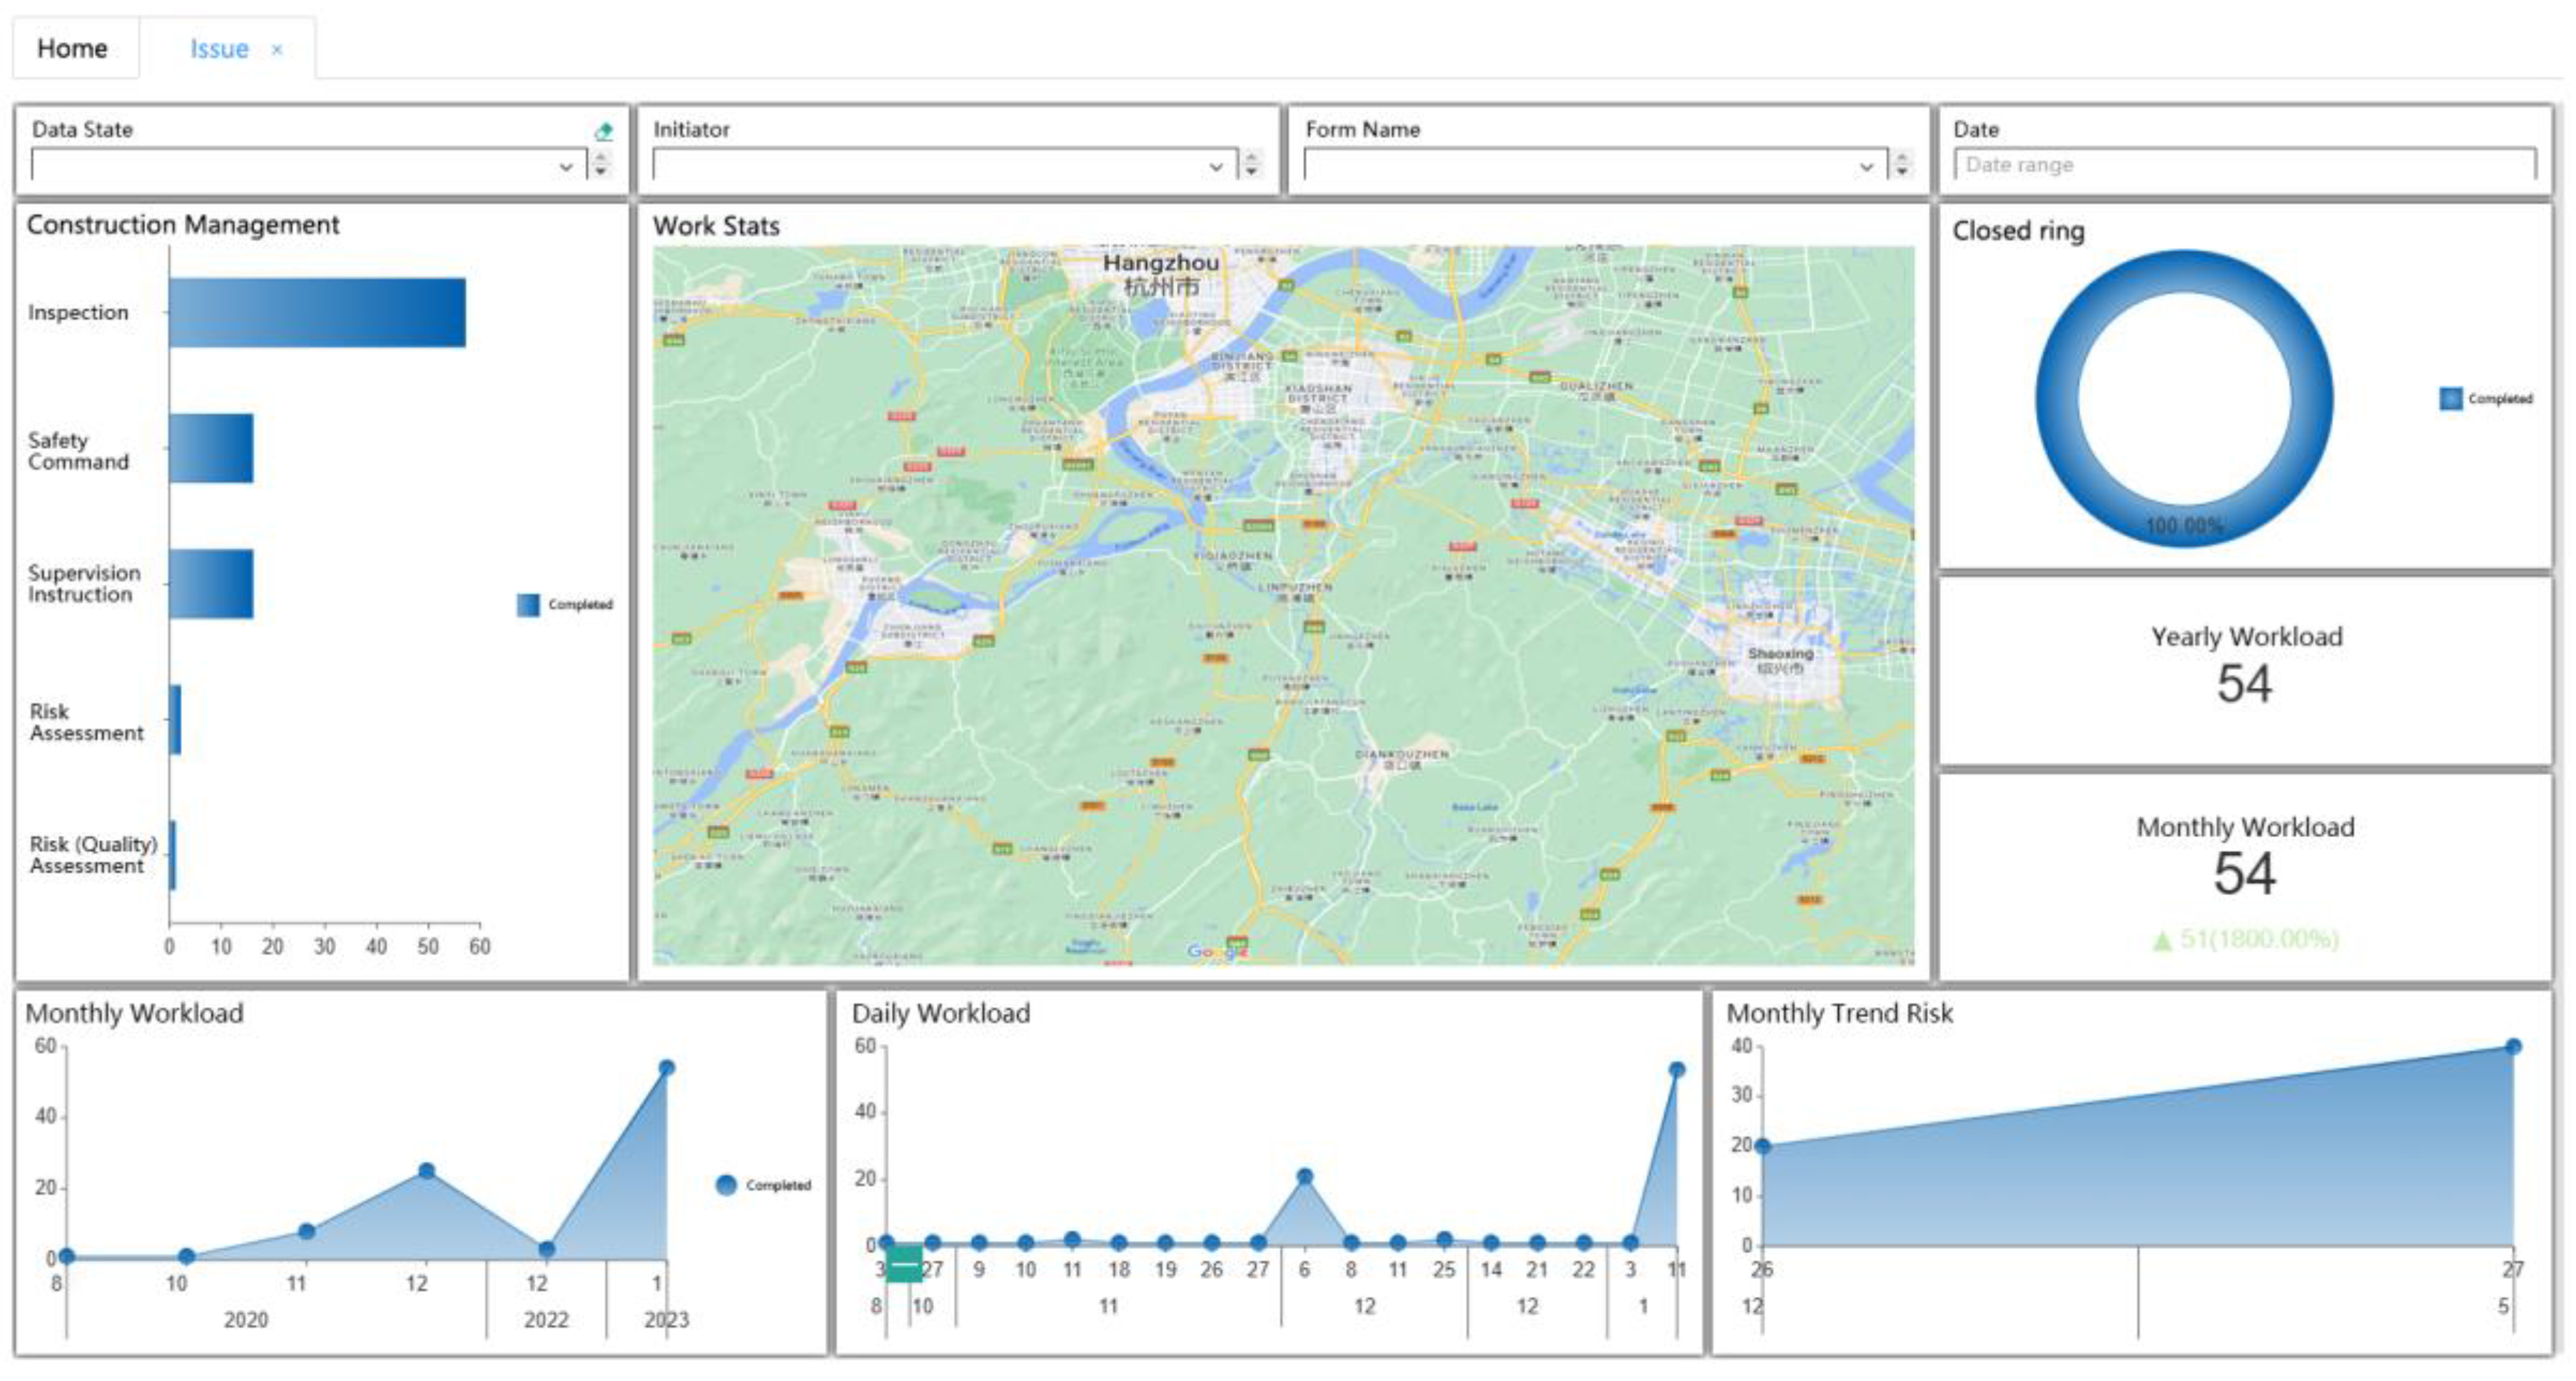This screenshot has width=2576, height=1381.
Task: Click the green range handle on Daily Workload axis
Action: tap(904, 1264)
